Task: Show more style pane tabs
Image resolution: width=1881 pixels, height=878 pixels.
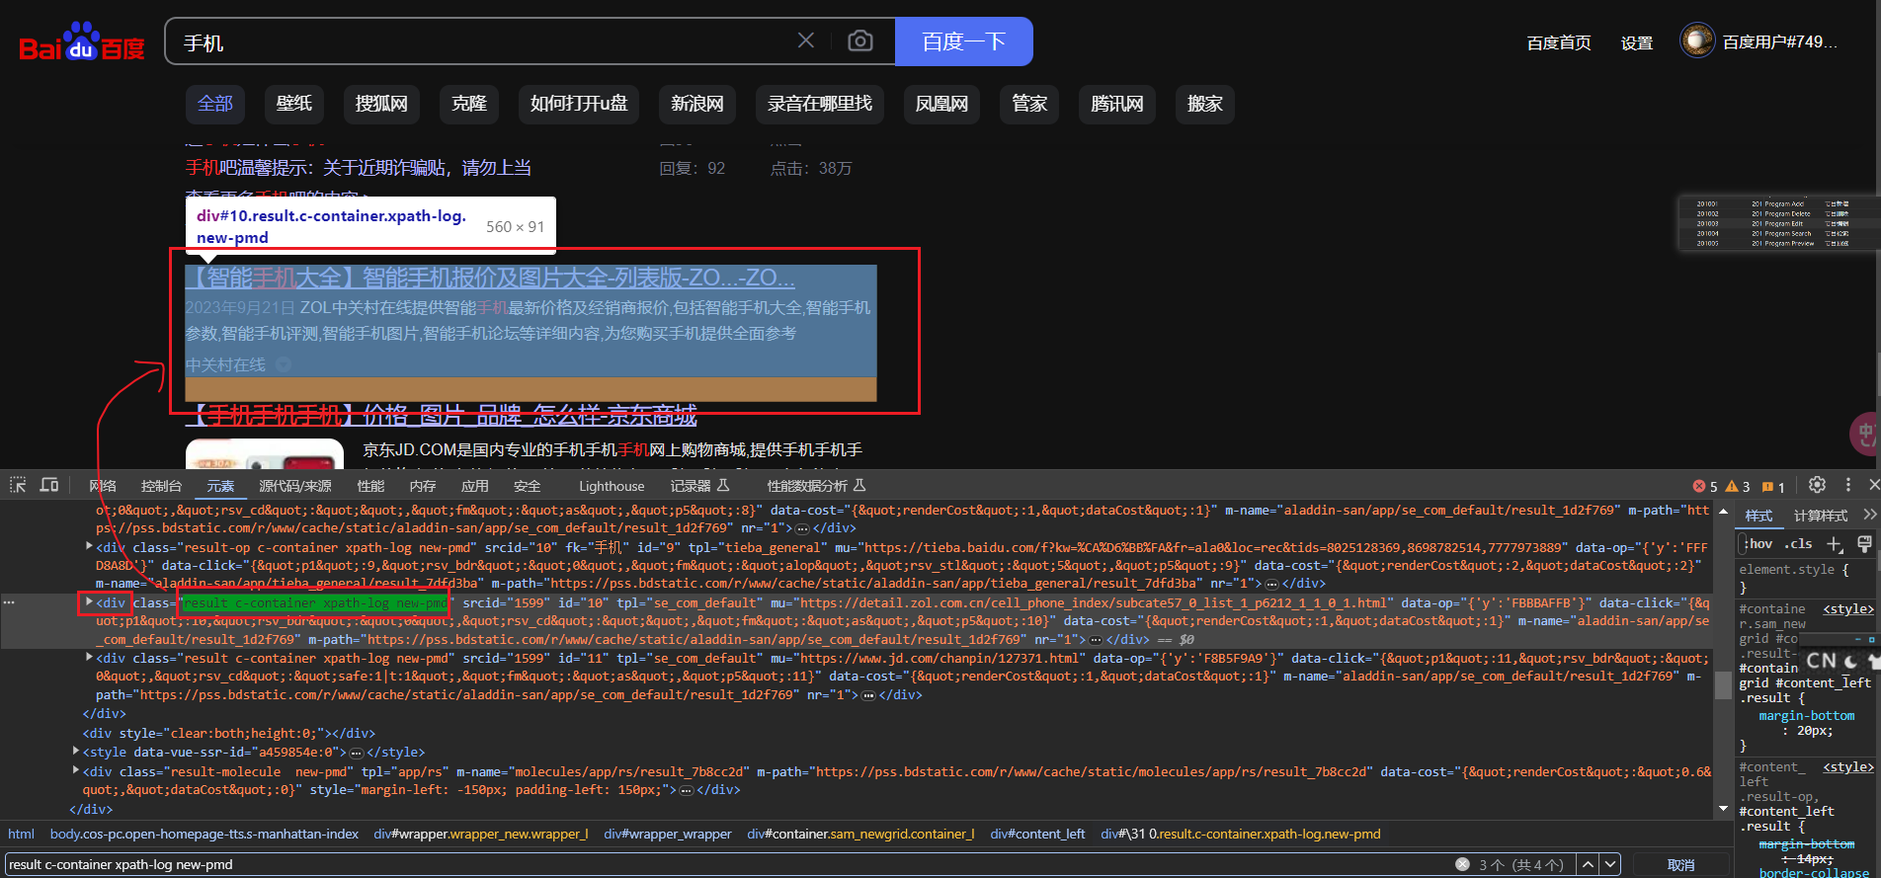Action: [x=1868, y=515]
